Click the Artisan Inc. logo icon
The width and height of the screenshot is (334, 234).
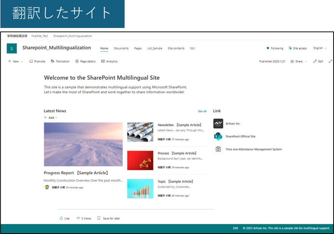coord(218,124)
